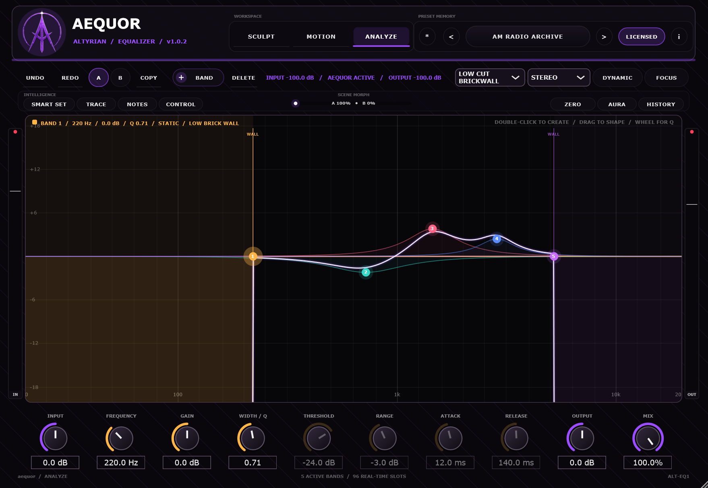Click SMART SET
The image size is (708, 488).
(49, 104)
